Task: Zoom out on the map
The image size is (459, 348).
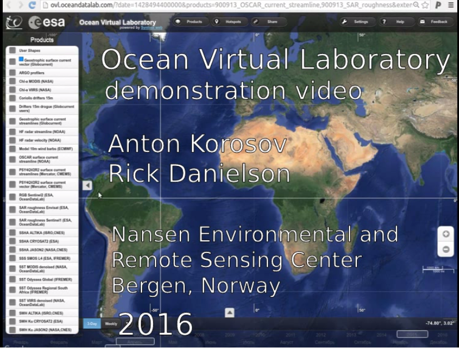Action: point(446,249)
